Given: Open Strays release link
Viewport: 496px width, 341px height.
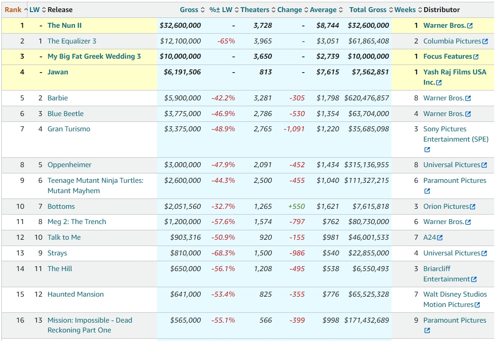Looking at the screenshot, I should pos(57,253).
